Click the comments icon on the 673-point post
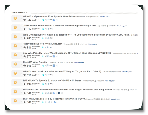This screenshot has height=115, width=148. coord(48,56)
